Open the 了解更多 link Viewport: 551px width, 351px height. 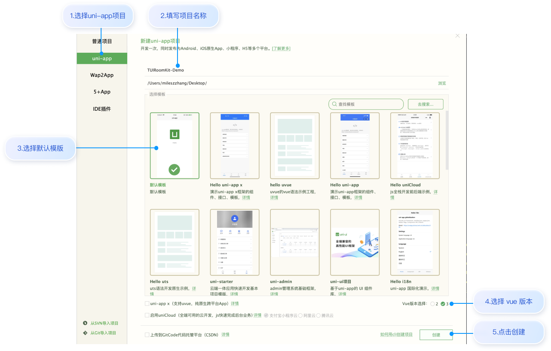click(281, 48)
